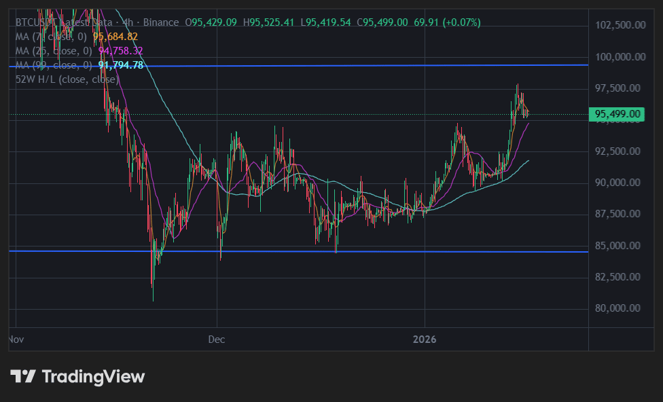Click the 87,500.00 price axis label
The width and height of the screenshot is (663, 402).
pyautogui.click(x=617, y=213)
